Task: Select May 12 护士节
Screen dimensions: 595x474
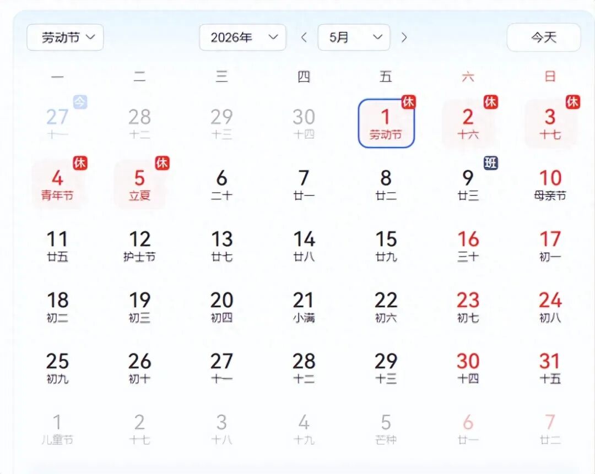Action: pos(139,246)
